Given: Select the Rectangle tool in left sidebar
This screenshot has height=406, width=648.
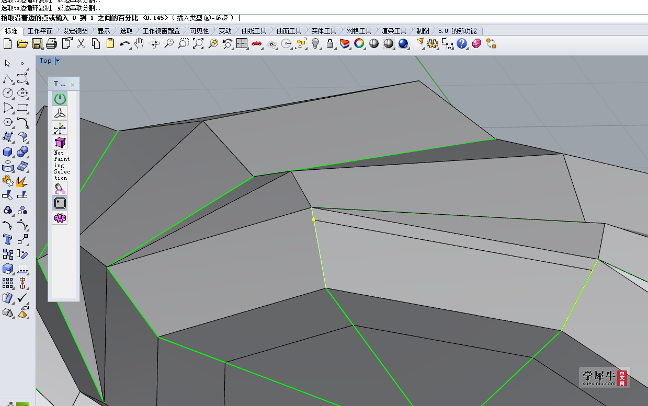Looking at the screenshot, I should (22, 108).
